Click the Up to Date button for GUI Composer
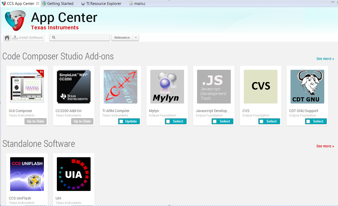 click(36, 121)
